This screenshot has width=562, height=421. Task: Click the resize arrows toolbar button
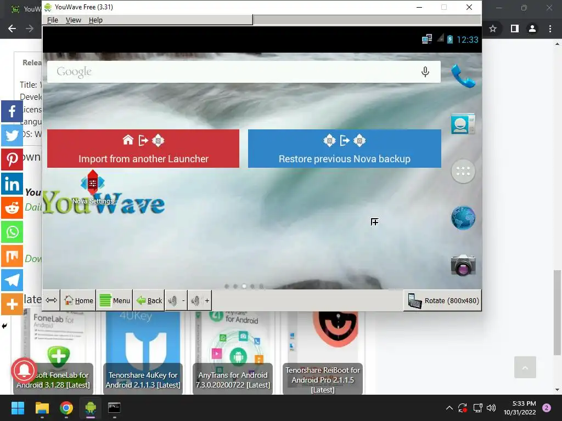pyautogui.click(x=51, y=300)
